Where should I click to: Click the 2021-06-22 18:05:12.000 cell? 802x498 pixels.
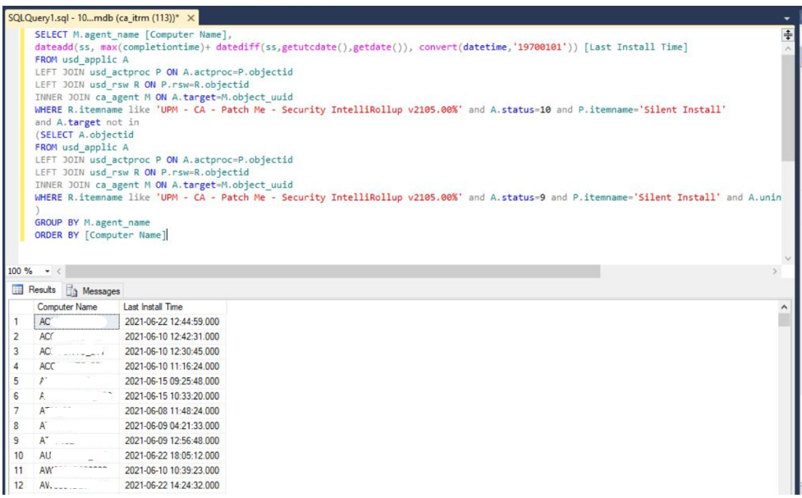click(172, 455)
